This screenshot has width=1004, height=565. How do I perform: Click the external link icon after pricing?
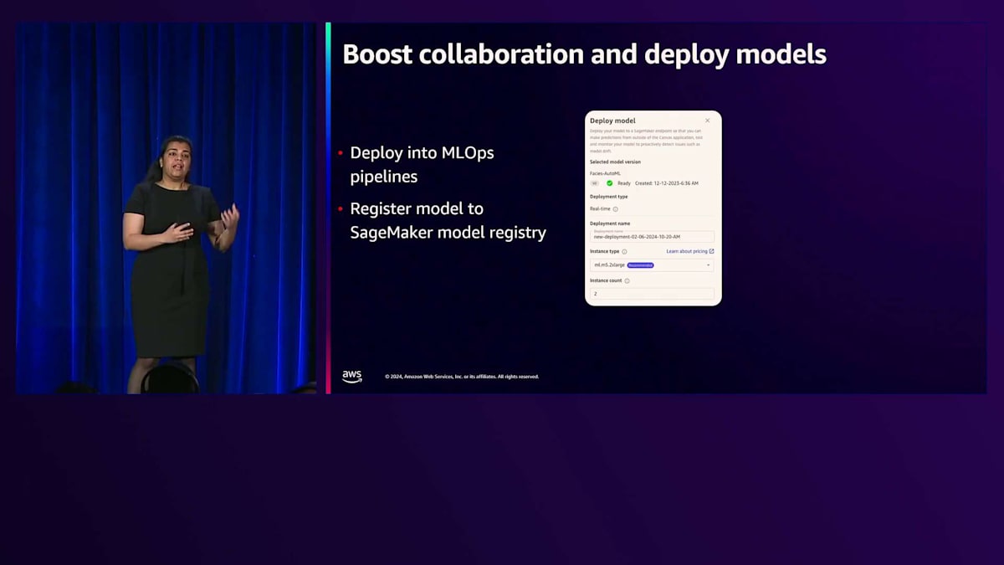tap(712, 251)
